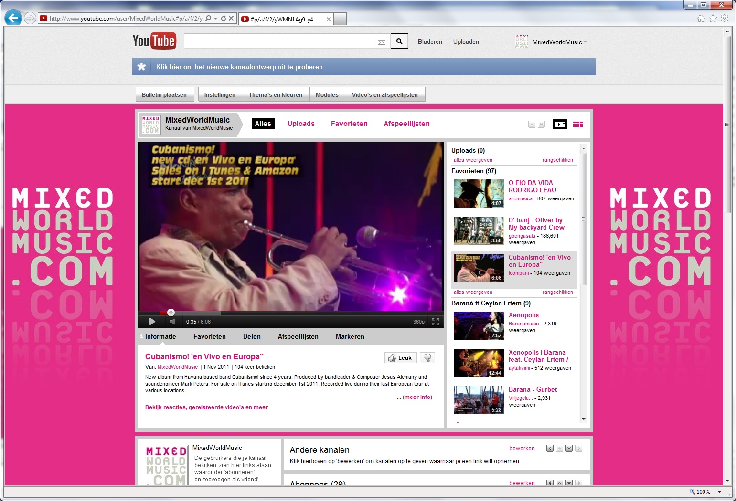
Task: Open the browser tools gear icon
Action: click(x=725, y=18)
